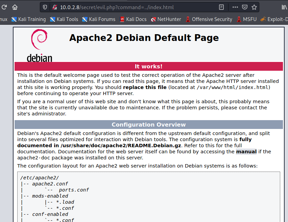Screen dimensions: 288x222
Task: Open Kali Docs bookmark
Action: pyautogui.click(x=133, y=19)
